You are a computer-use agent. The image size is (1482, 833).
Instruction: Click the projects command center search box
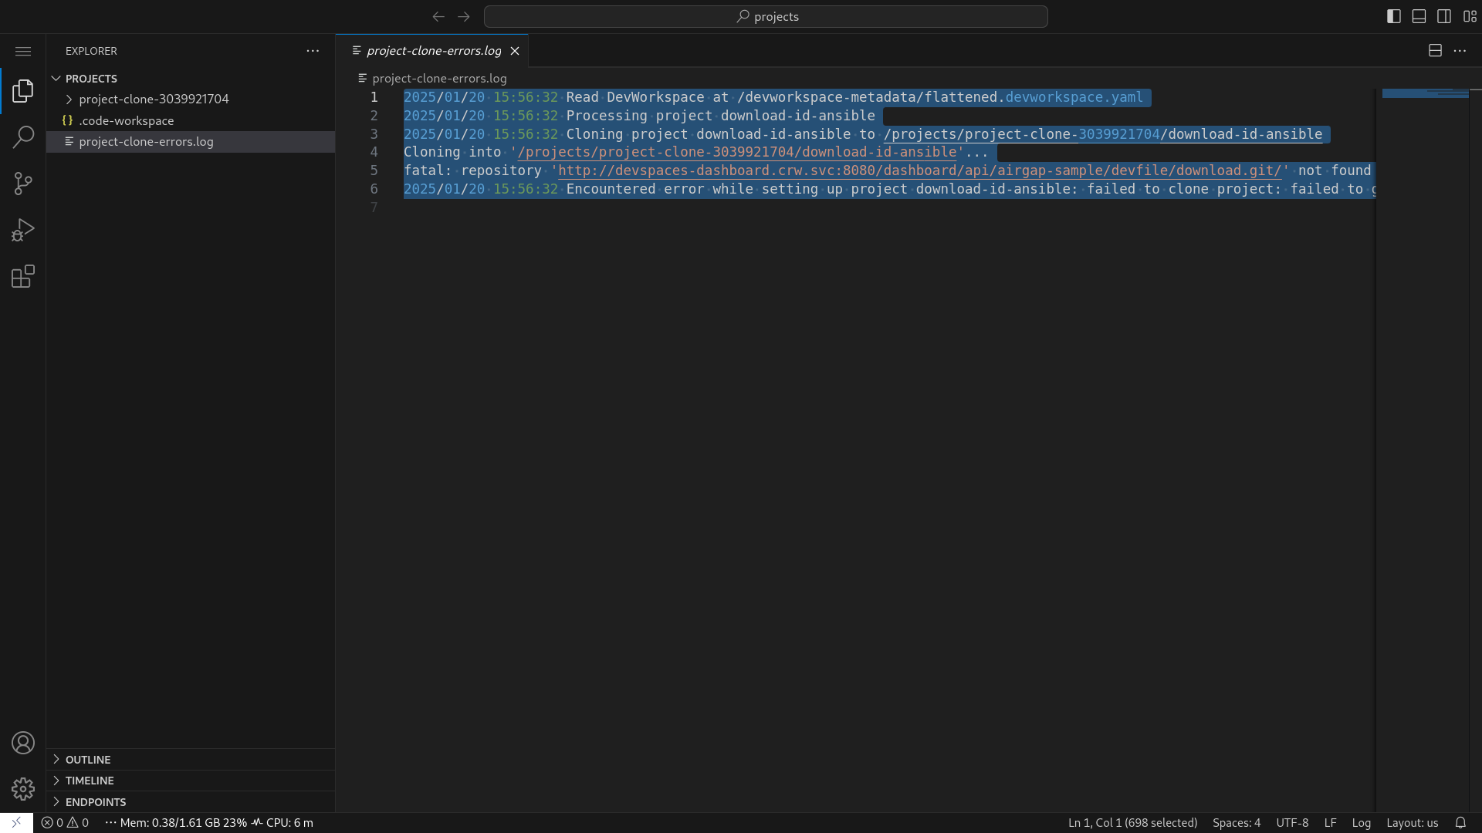pyautogui.click(x=766, y=16)
